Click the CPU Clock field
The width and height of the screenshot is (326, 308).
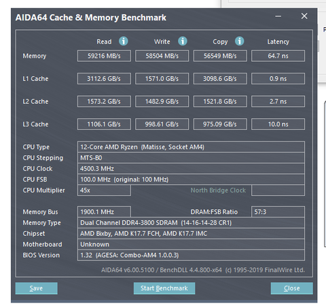click(191, 169)
